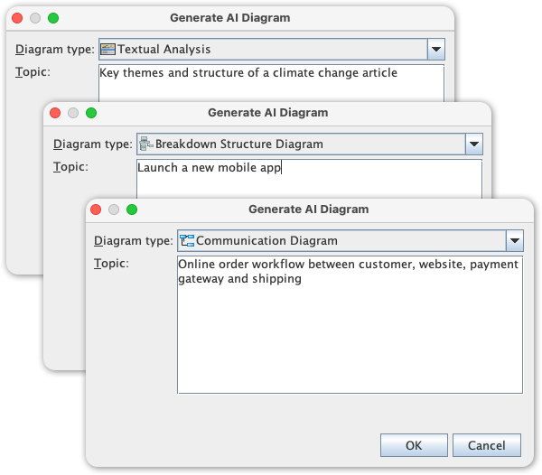Click green zoom button on Communication Diagram dialog

click(131, 210)
